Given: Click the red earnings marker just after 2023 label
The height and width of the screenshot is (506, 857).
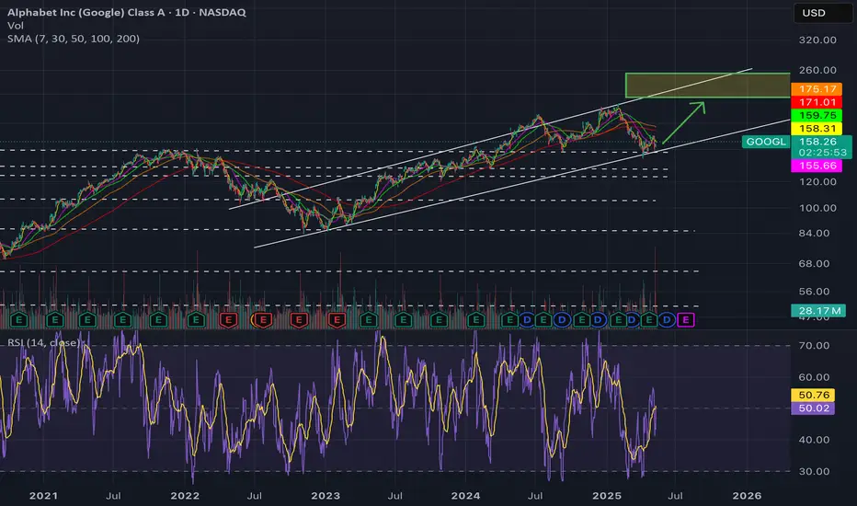Looking at the screenshot, I should (337, 319).
